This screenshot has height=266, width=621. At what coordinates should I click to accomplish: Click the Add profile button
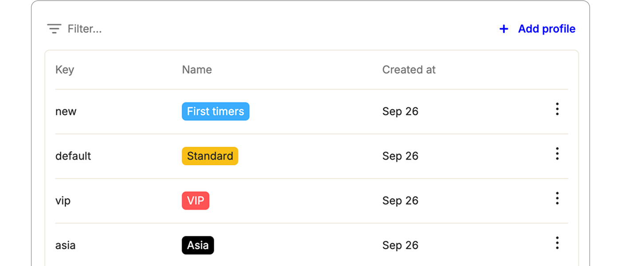pyautogui.click(x=546, y=29)
